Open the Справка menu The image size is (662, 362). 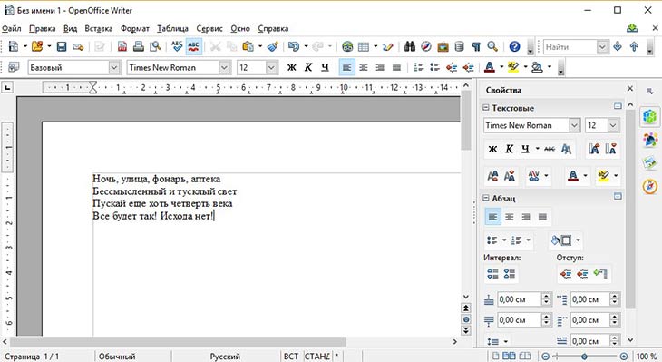pyautogui.click(x=273, y=28)
